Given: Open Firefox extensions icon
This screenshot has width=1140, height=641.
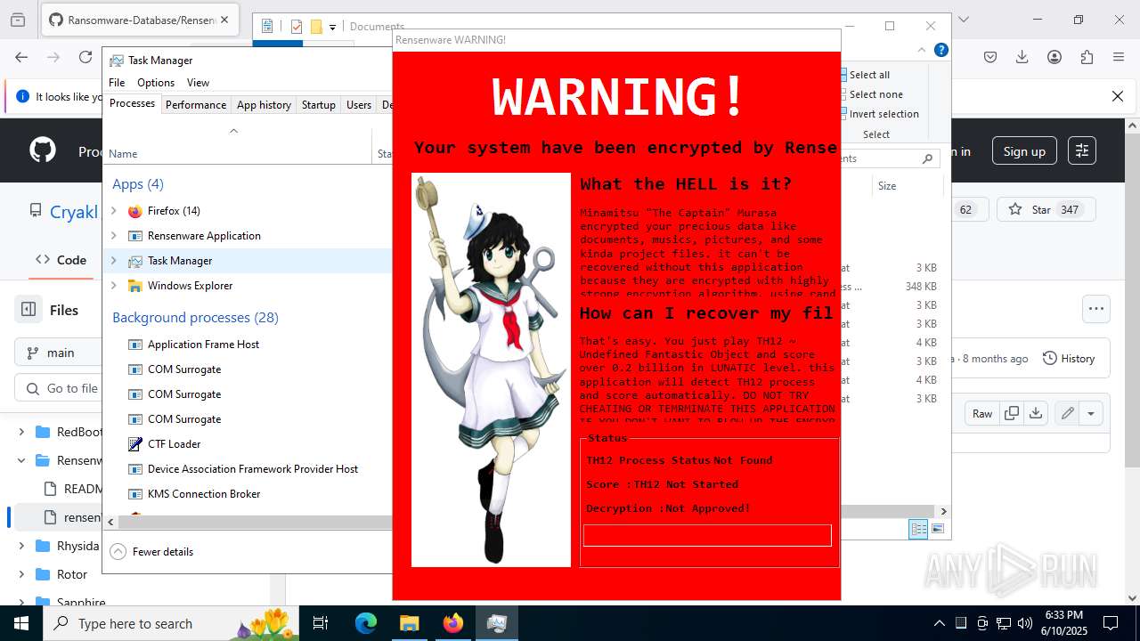Looking at the screenshot, I should tap(1087, 57).
